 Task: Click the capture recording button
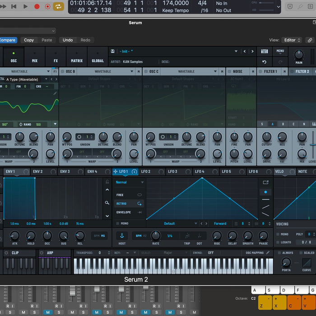pyautogui.click(x=47, y=7)
